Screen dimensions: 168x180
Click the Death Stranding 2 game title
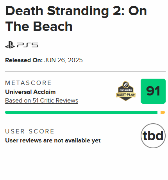pos(76,18)
